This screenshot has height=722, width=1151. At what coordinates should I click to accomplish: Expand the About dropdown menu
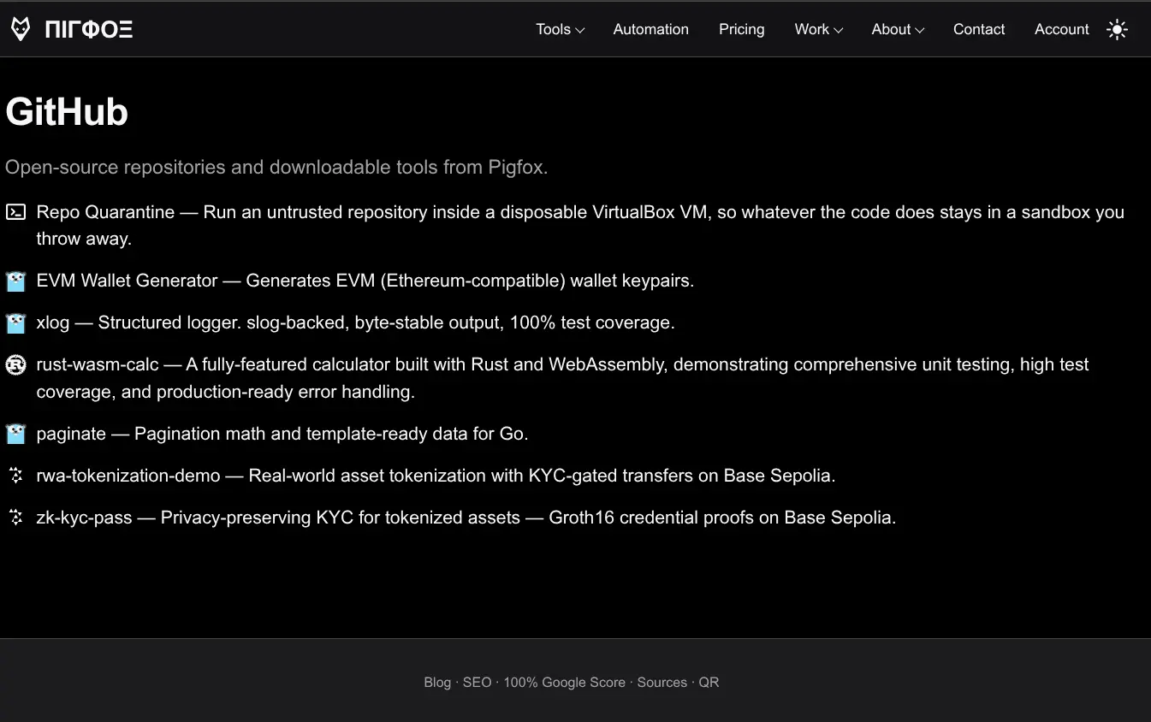[x=898, y=29]
